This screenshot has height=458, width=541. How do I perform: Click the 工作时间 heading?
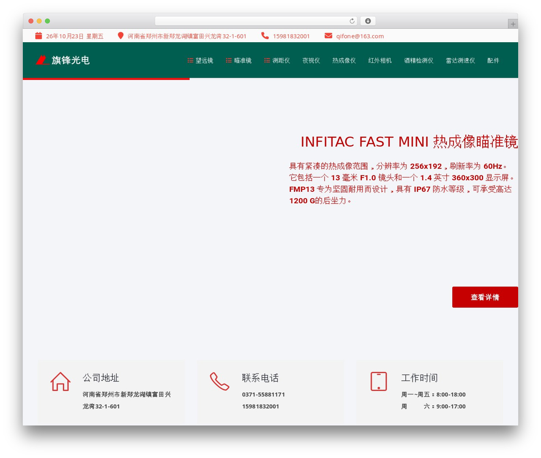(x=419, y=378)
